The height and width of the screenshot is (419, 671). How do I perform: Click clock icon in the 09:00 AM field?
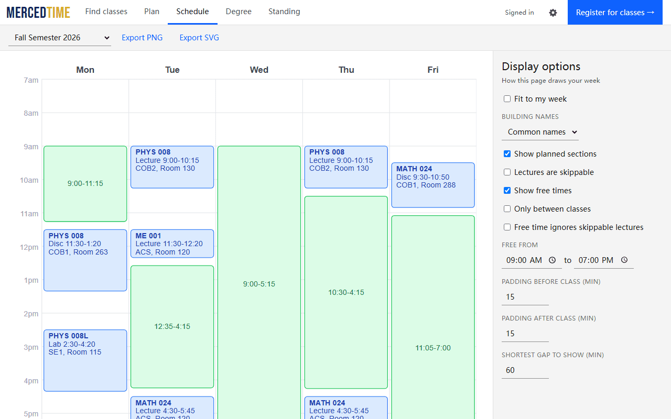pos(552,260)
